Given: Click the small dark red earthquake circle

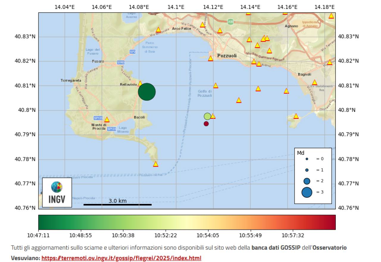Looking at the screenshot, I should 206,124.
